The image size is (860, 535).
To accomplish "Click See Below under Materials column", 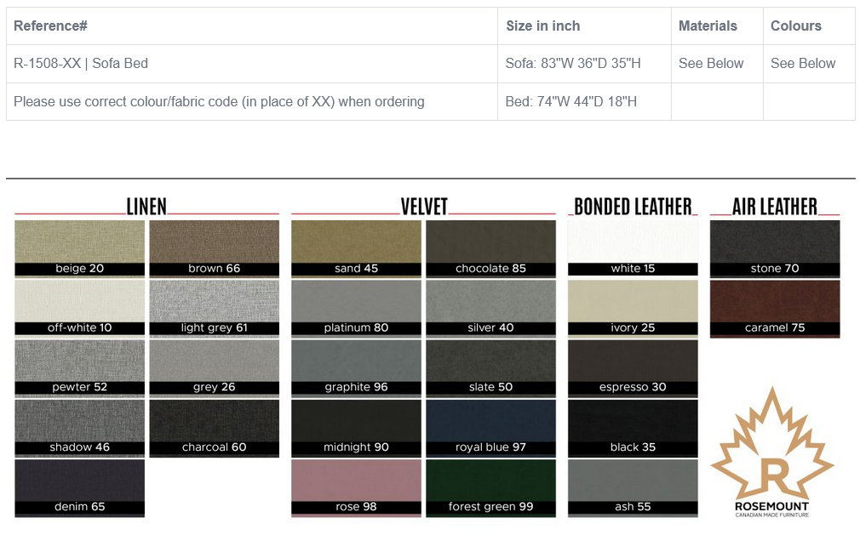I will [711, 63].
